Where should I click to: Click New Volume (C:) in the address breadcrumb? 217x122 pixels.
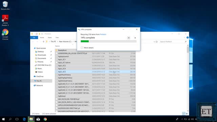pyautogui.click(x=65, y=41)
